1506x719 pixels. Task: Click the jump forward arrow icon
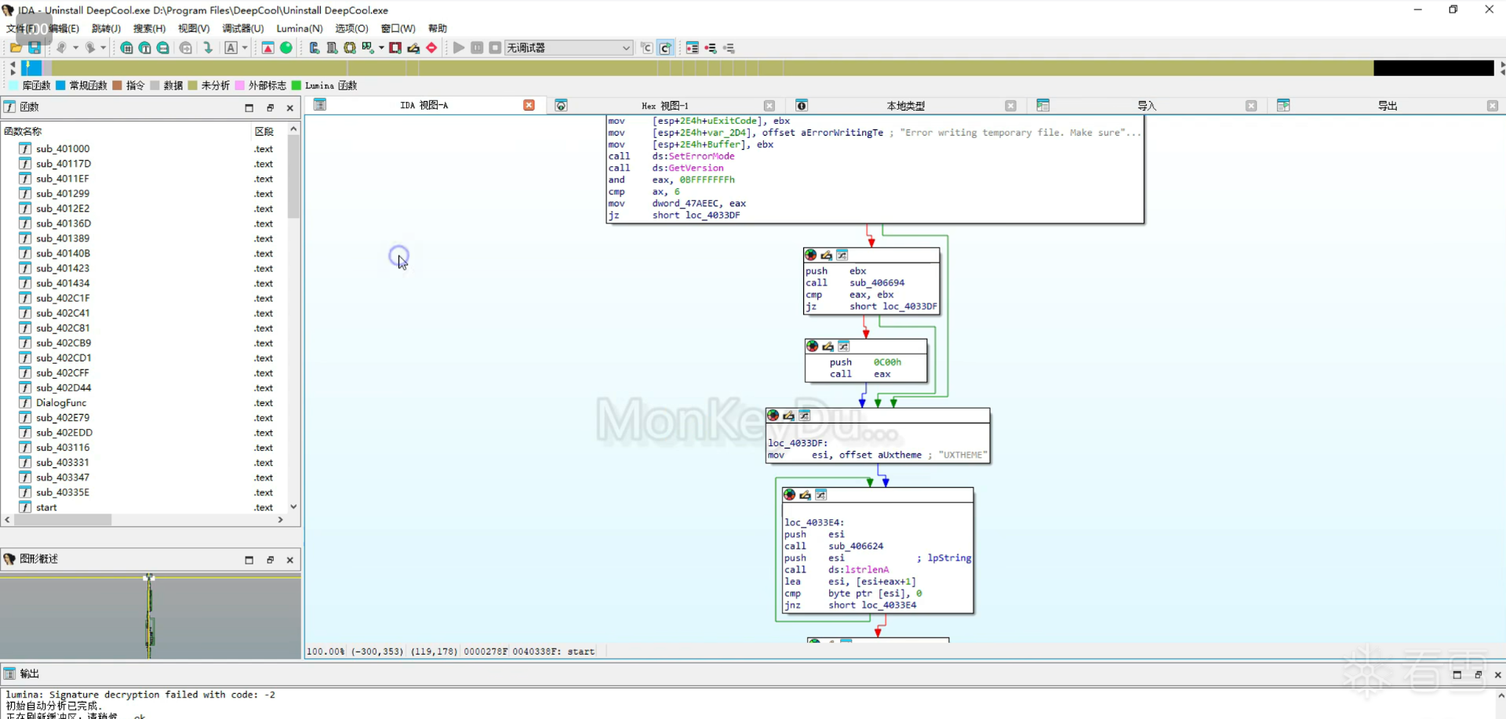coord(90,48)
